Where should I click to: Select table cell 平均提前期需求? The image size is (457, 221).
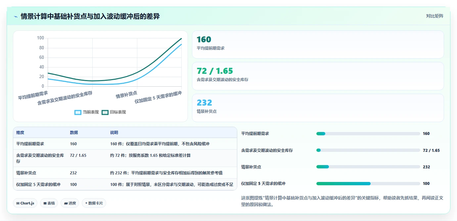[30, 144]
